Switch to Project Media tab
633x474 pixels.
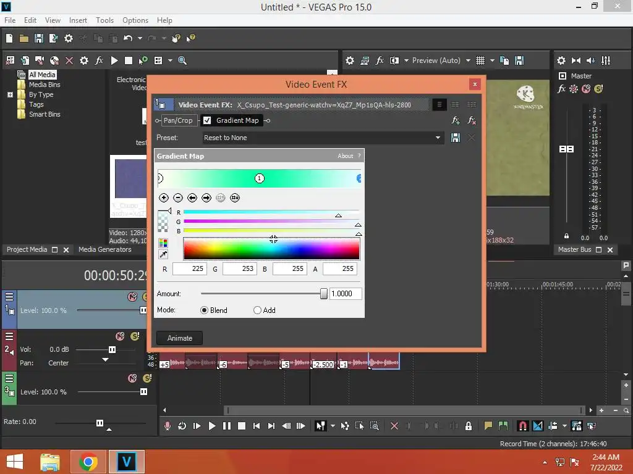tap(27, 249)
